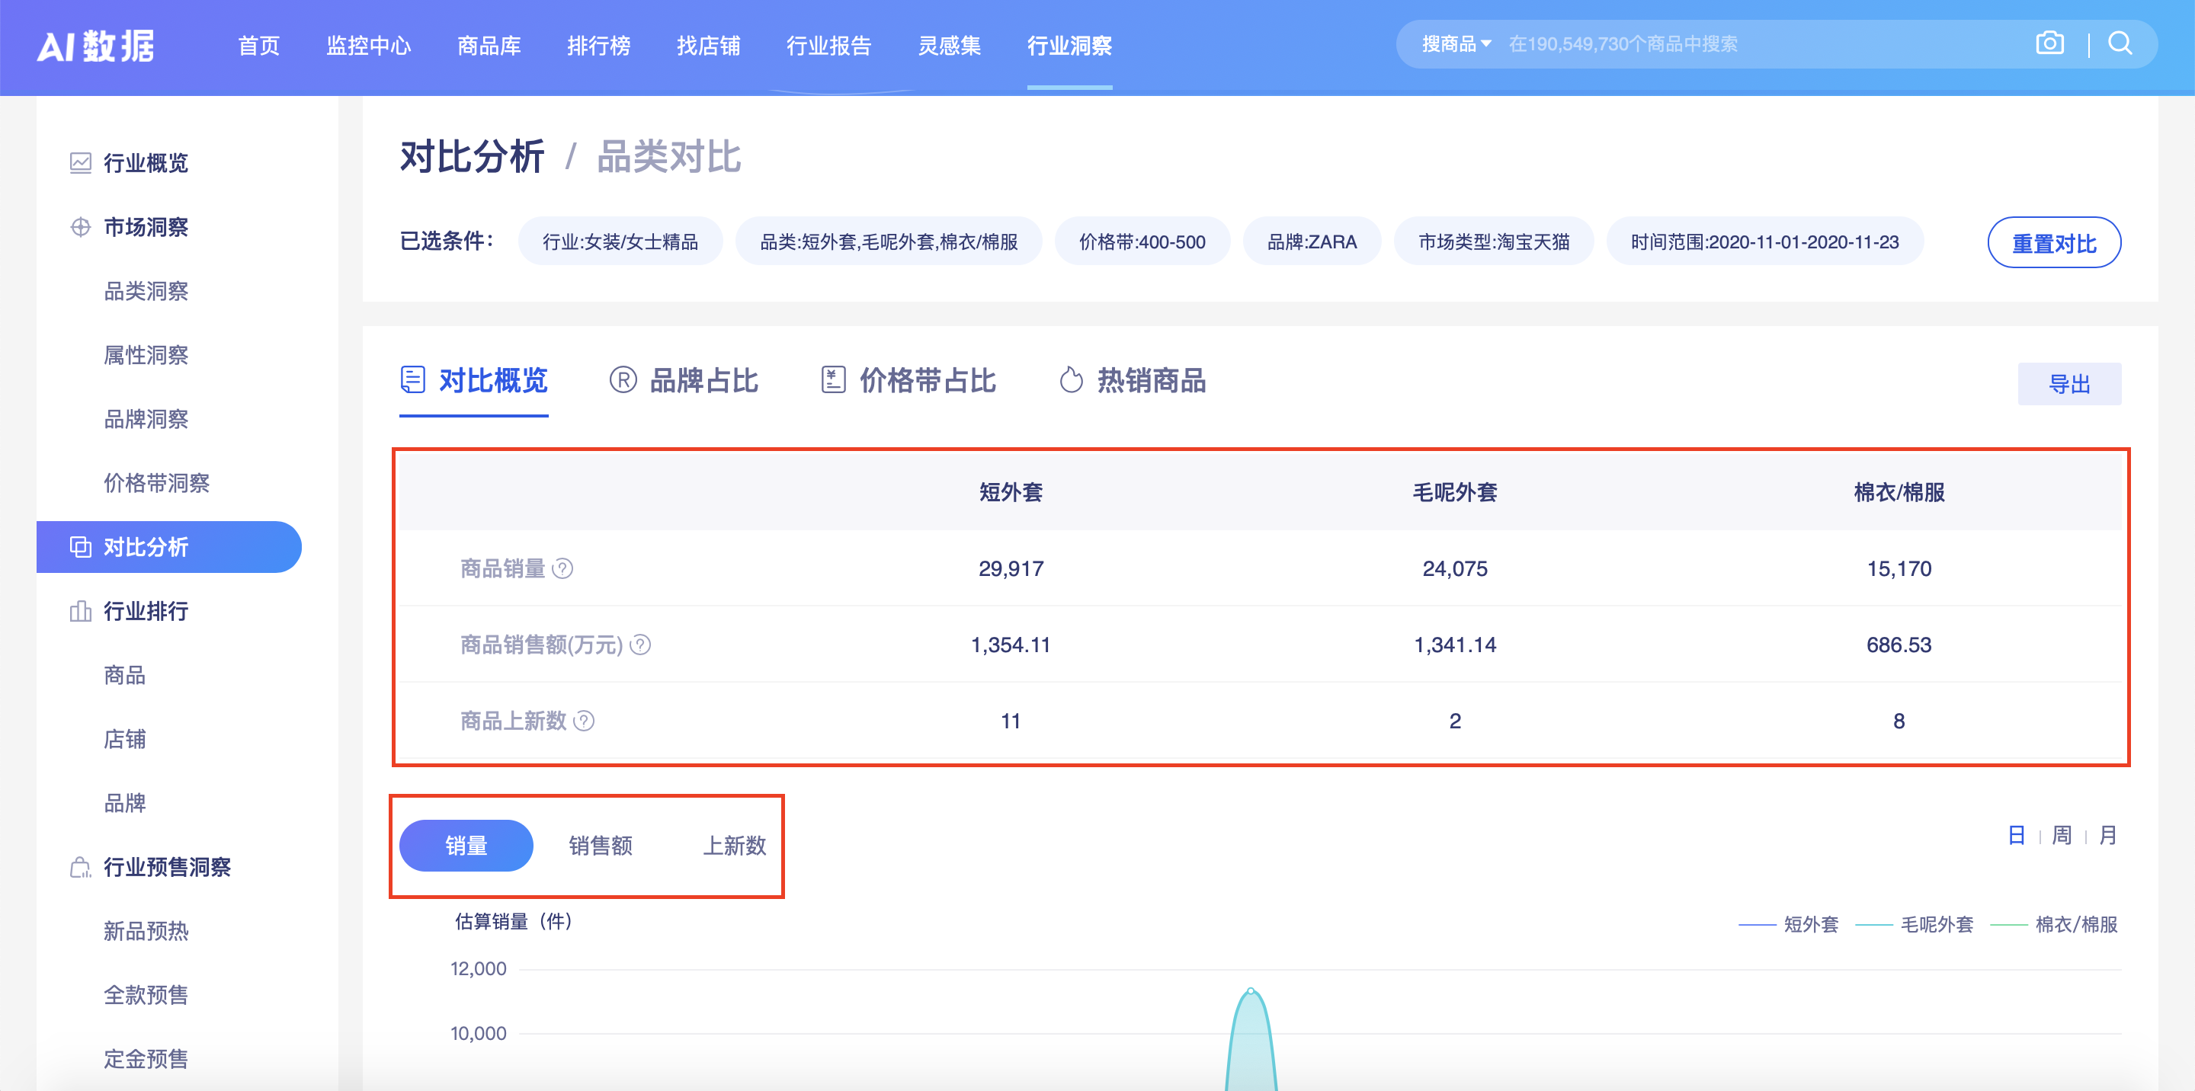
Task: Open the 行业报告 menu item
Action: pyautogui.click(x=829, y=46)
